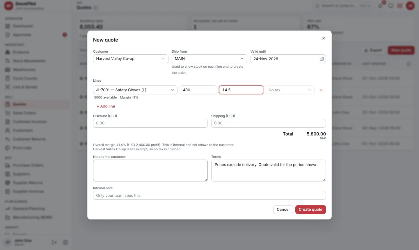Click the search bar in the top bar
Image resolution: width=419 pixels, height=250 pixels.
pos(343,6)
